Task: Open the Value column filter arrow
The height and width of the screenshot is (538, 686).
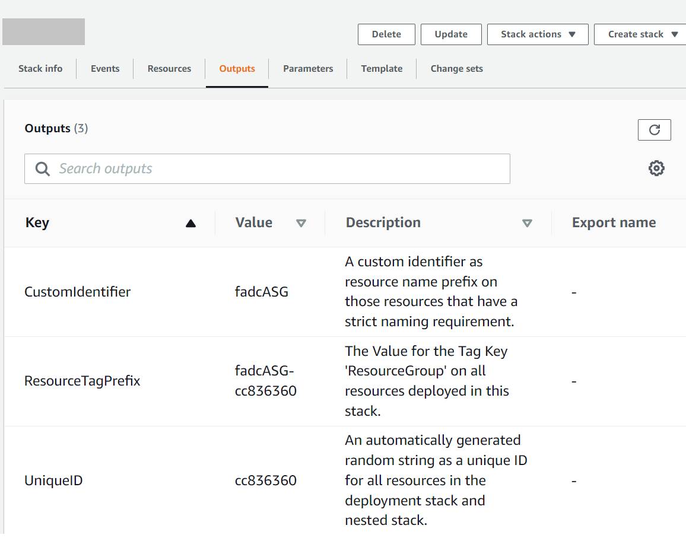Action: click(301, 224)
